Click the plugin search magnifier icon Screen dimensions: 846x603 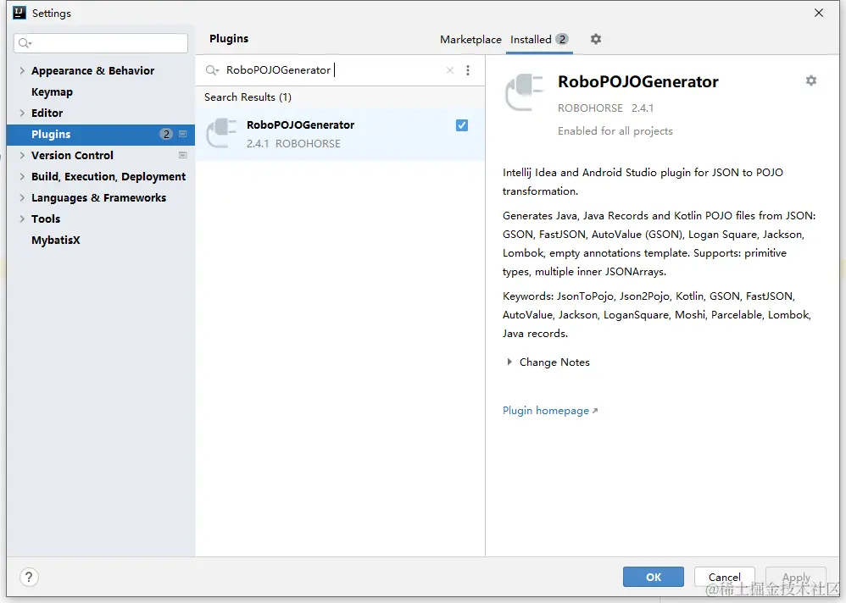212,70
